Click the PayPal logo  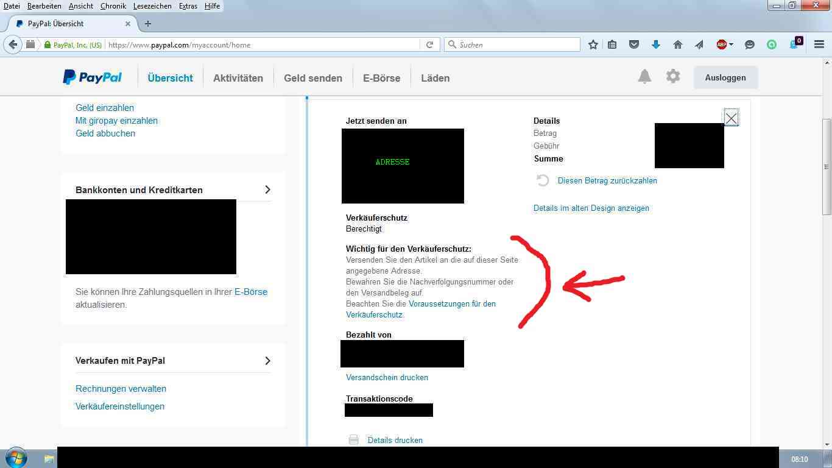[93, 77]
